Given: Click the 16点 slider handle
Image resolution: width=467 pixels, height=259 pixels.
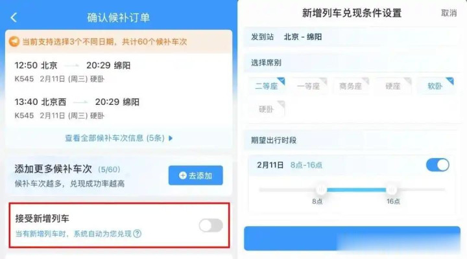Looking at the screenshot, I should (x=391, y=190).
